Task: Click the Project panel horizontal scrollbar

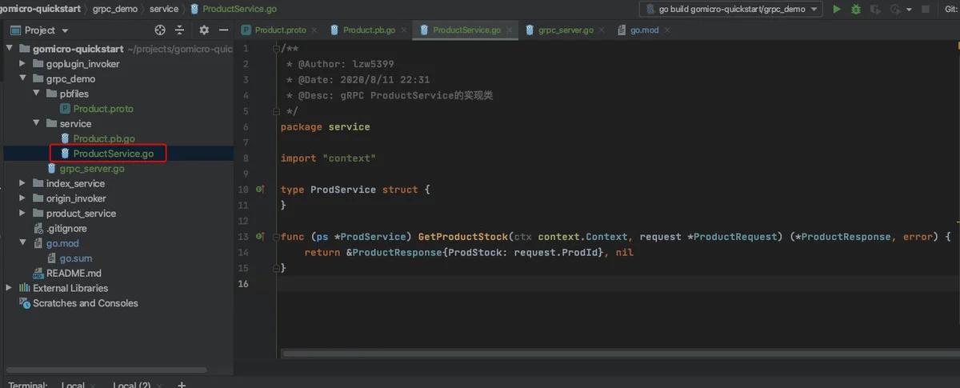Action: (x=106, y=370)
